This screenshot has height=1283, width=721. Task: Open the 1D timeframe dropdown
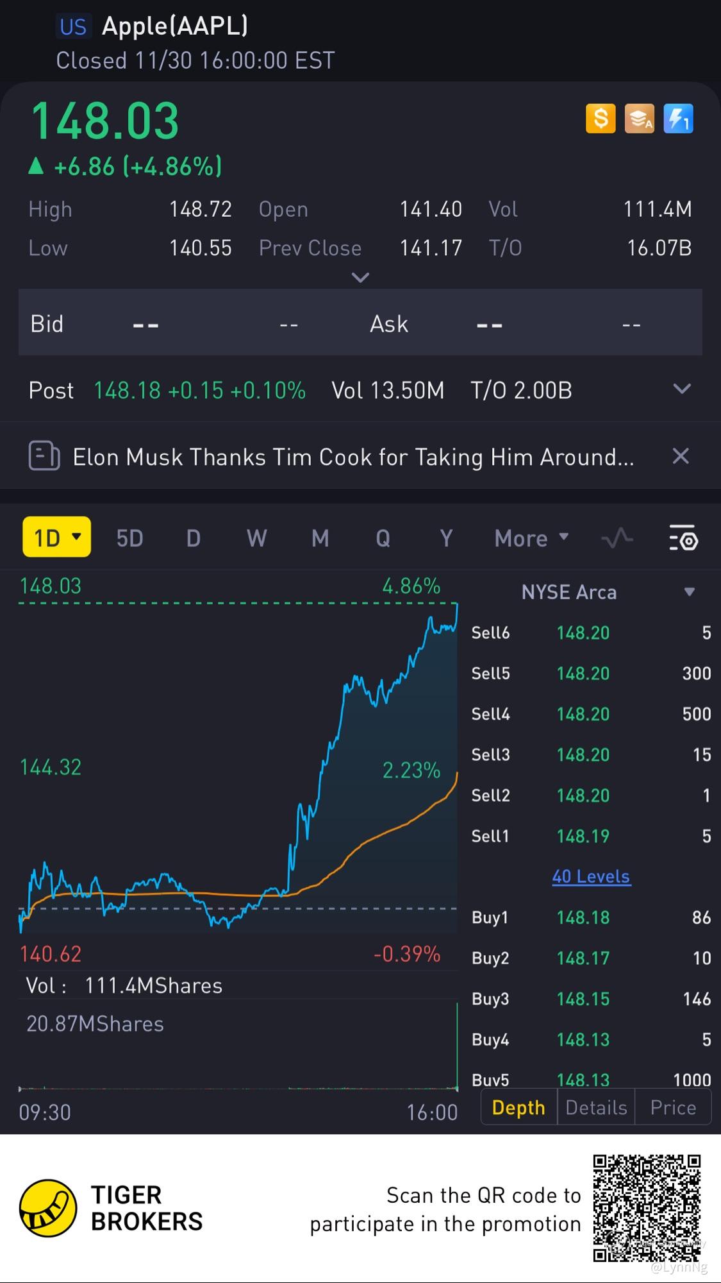point(57,537)
